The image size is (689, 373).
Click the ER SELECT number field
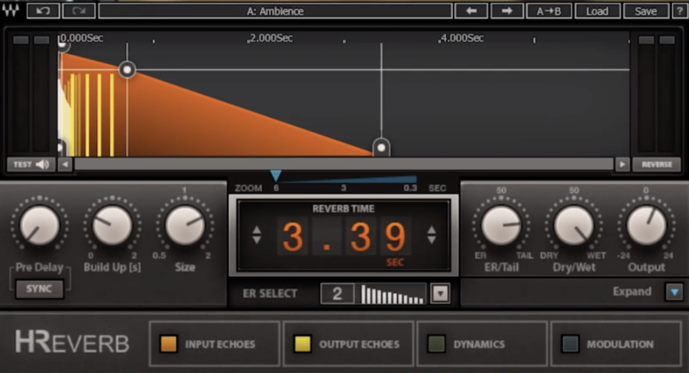point(338,293)
